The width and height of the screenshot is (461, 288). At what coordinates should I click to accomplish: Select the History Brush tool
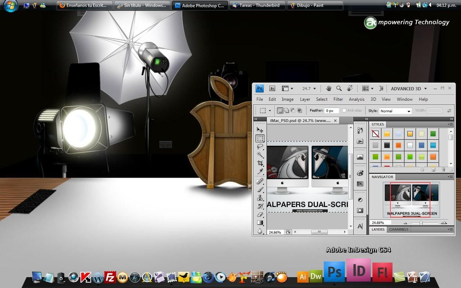pyautogui.click(x=260, y=206)
